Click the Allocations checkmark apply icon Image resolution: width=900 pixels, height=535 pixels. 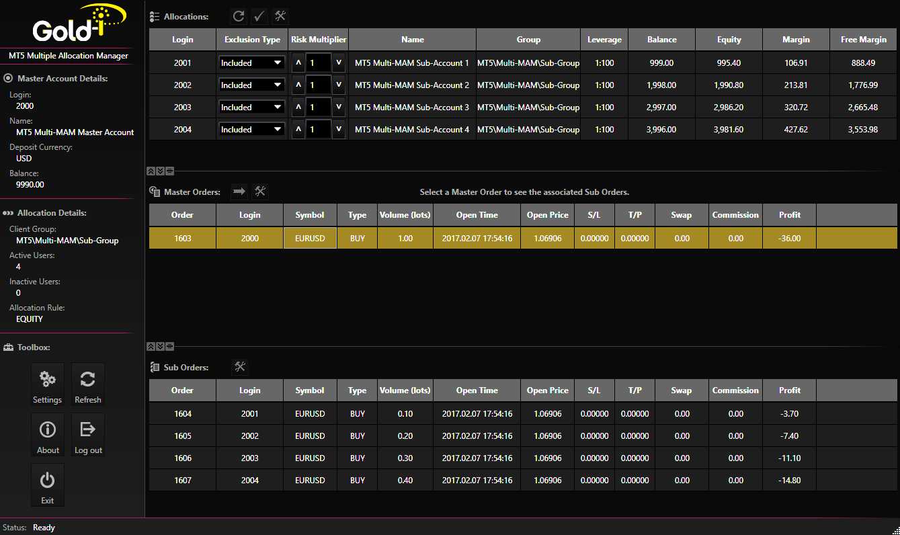click(259, 16)
